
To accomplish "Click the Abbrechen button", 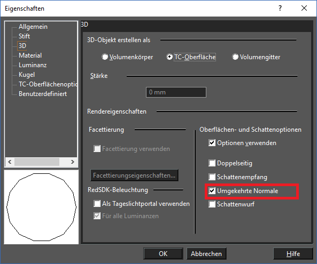I will click(206, 253).
